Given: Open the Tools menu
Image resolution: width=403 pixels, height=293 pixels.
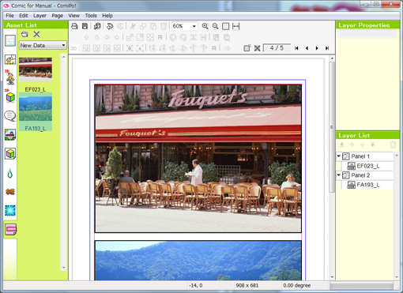Looking at the screenshot, I should (x=91, y=16).
